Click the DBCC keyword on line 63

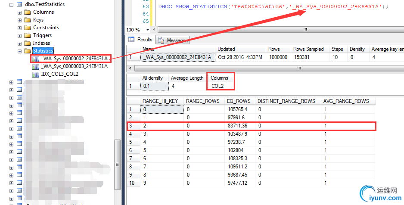pos(165,6)
